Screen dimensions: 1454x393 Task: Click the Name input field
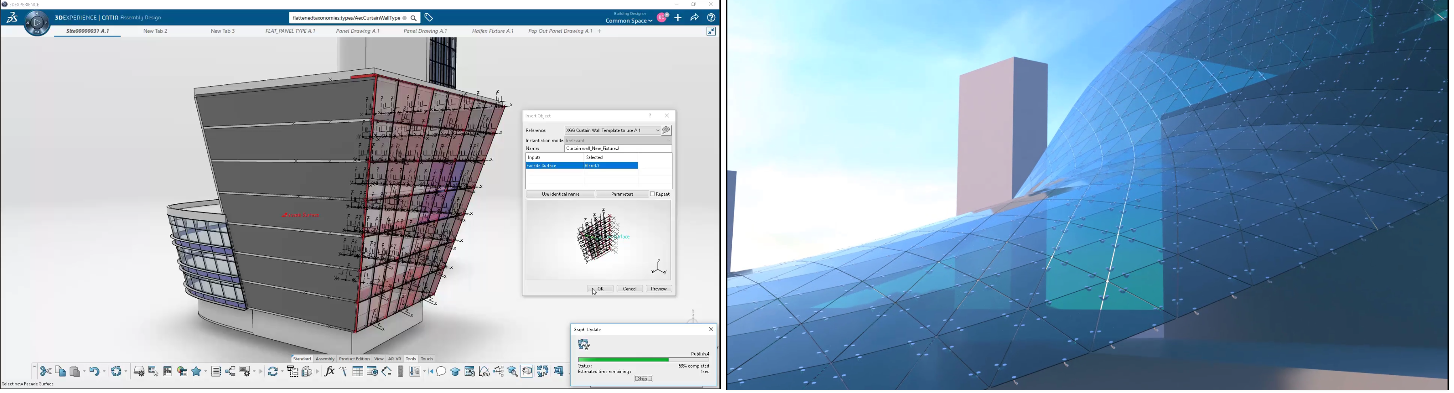pos(617,148)
